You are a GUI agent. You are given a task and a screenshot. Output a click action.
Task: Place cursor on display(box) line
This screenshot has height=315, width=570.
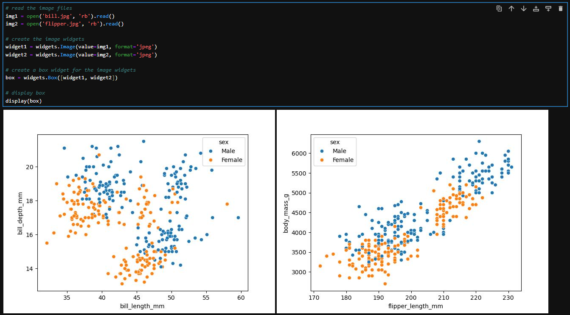coord(23,100)
